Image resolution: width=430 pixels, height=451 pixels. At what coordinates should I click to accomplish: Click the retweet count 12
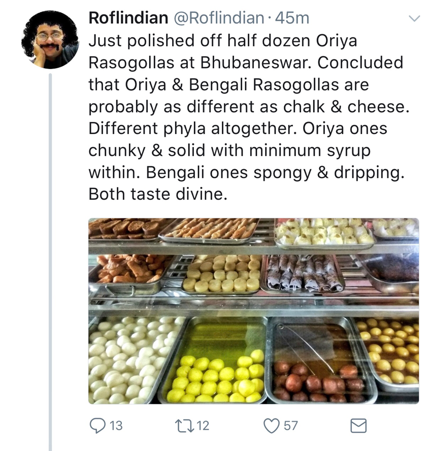click(203, 426)
